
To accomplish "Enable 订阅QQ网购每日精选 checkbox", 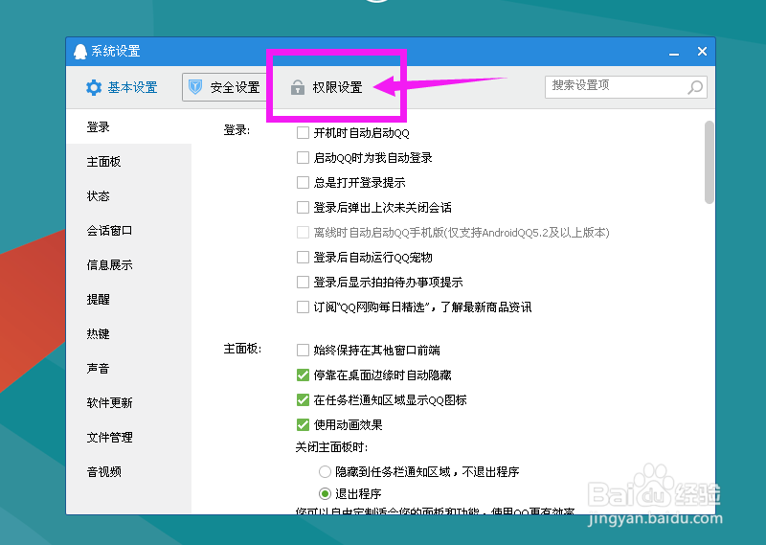I will (x=303, y=307).
